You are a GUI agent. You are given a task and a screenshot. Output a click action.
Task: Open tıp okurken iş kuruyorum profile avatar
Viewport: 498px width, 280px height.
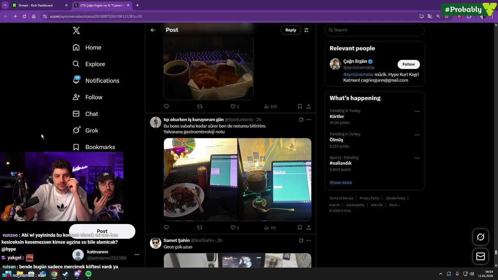(156, 122)
